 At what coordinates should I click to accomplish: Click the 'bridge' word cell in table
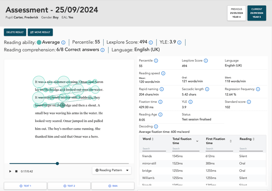[x=147, y=171]
